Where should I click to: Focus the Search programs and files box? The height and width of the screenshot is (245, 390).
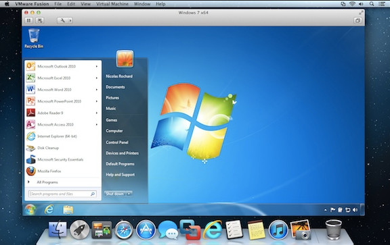click(62, 194)
